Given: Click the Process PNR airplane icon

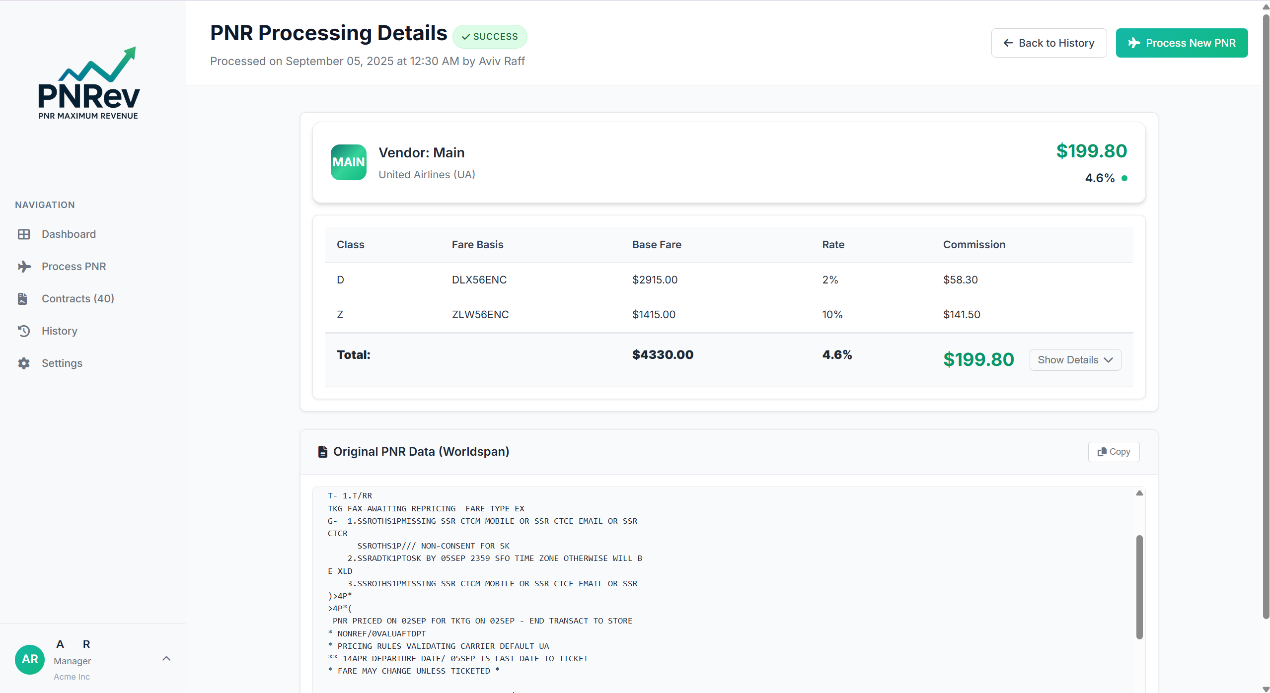Looking at the screenshot, I should click(24, 267).
